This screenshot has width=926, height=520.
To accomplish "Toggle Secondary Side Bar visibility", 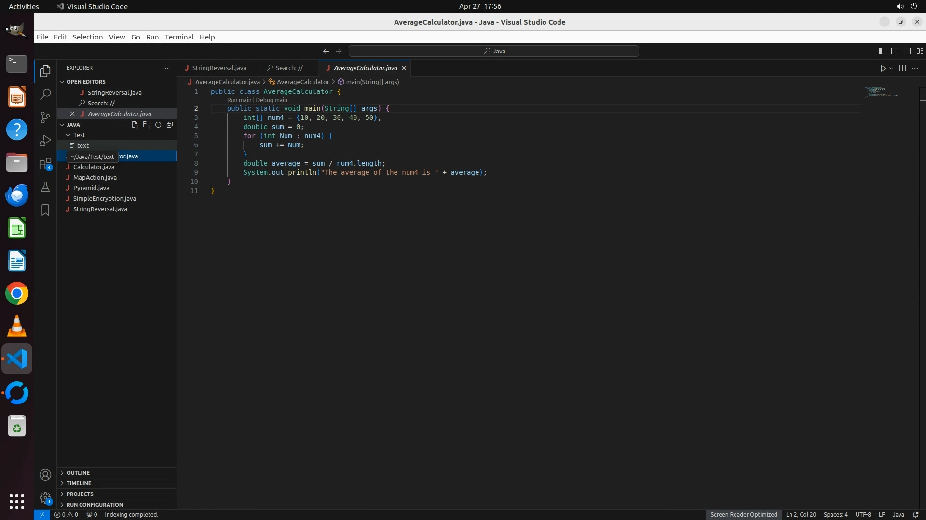I will coord(907,51).
